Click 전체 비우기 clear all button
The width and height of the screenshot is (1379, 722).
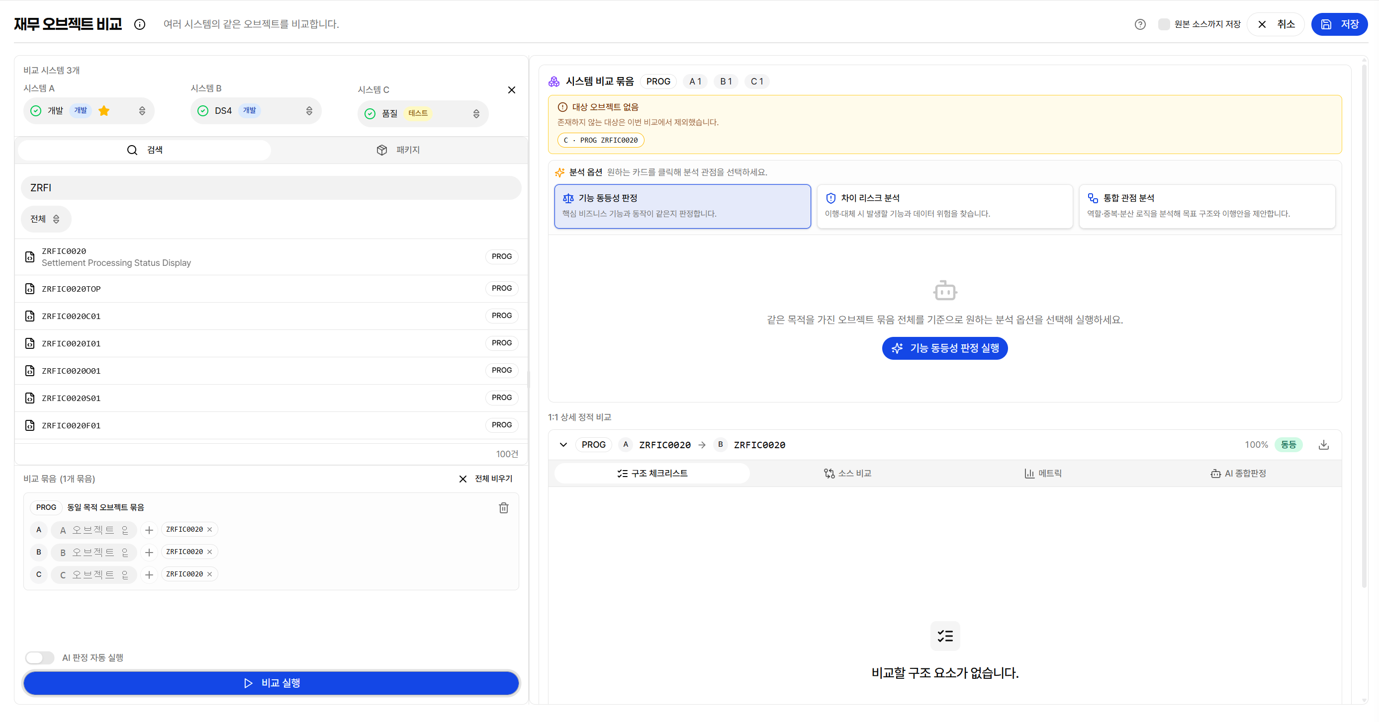pos(485,479)
